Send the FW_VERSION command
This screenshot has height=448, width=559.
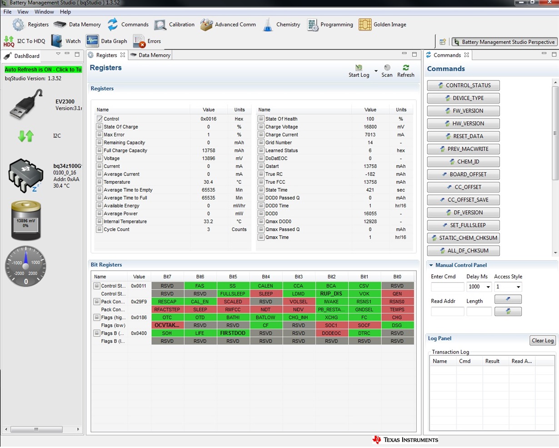(x=464, y=111)
